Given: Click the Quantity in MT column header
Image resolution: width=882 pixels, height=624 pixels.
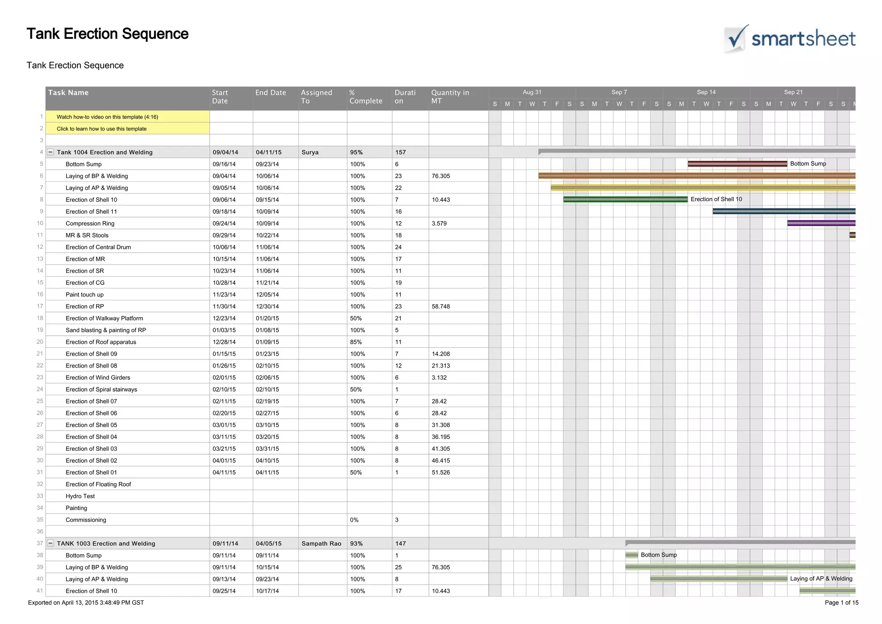Looking at the screenshot, I should 450,97.
